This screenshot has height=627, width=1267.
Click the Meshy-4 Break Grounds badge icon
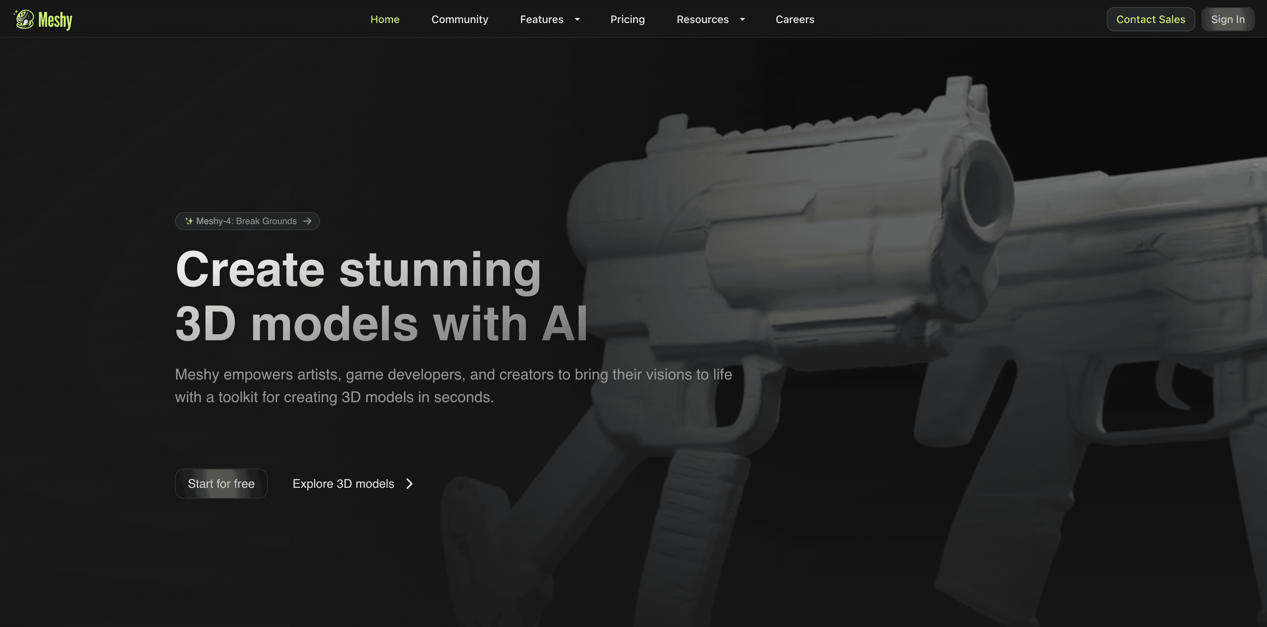pos(188,220)
